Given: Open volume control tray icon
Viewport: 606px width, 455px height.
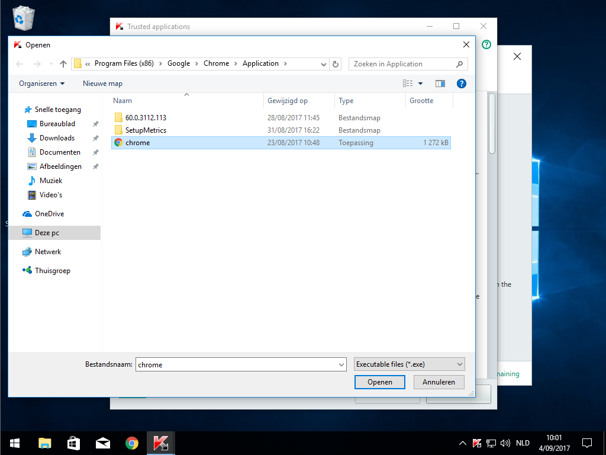Looking at the screenshot, I should pos(505,443).
